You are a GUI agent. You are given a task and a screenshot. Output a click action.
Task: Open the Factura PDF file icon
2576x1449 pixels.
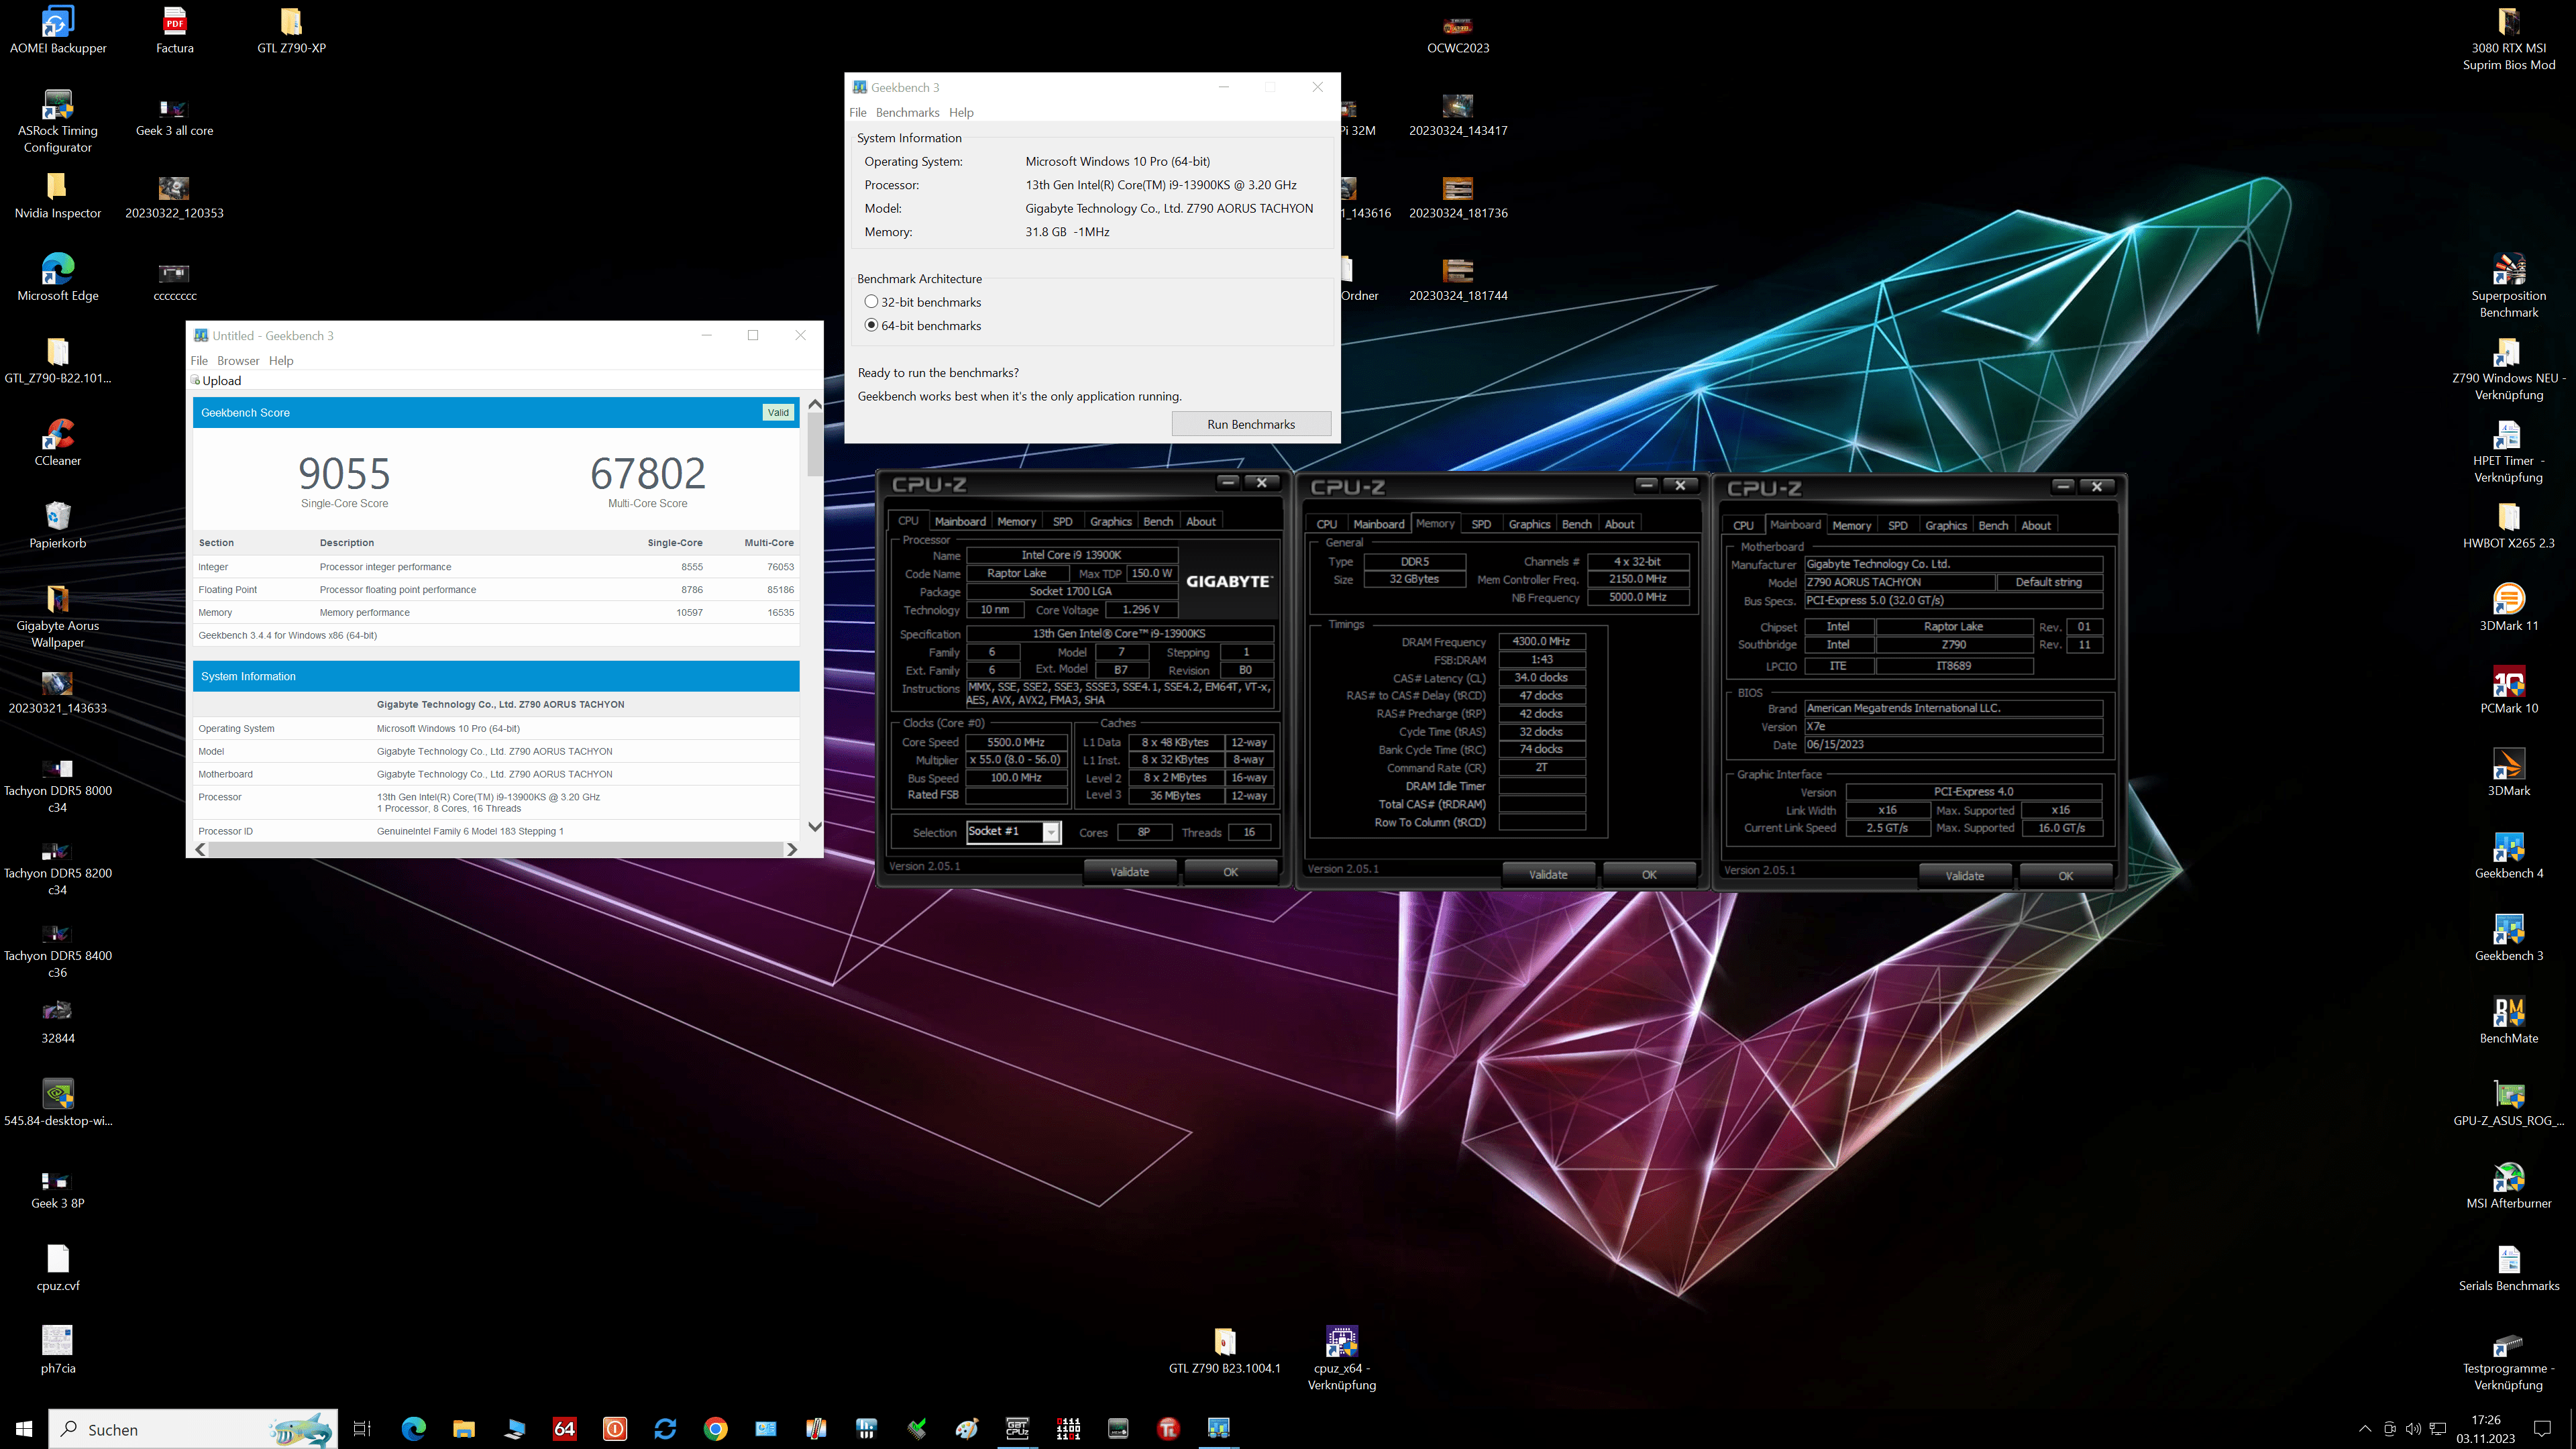pyautogui.click(x=174, y=30)
